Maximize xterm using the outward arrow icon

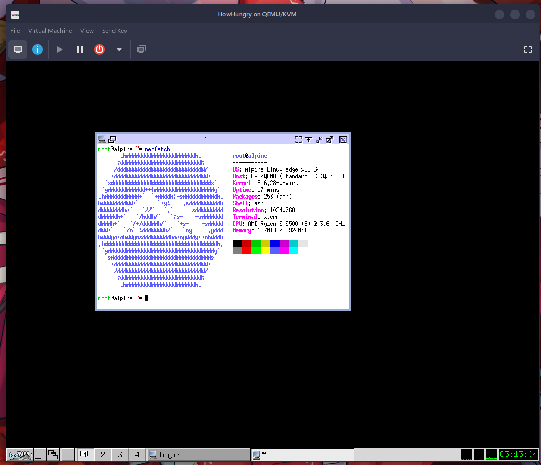coord(330,140)
